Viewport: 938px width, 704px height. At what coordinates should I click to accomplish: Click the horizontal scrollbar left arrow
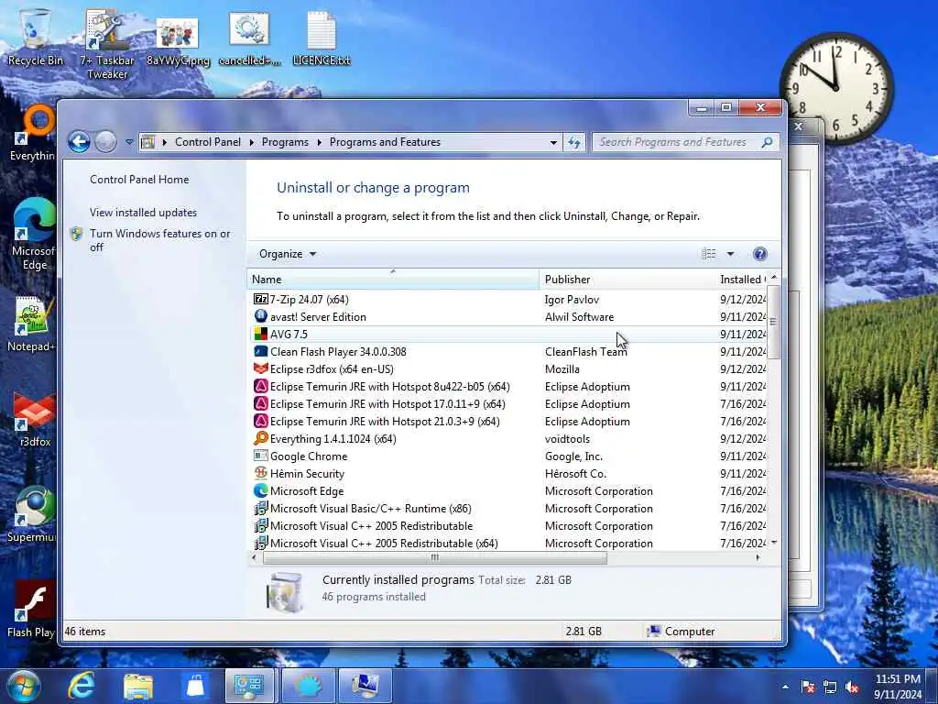(255, 557)
